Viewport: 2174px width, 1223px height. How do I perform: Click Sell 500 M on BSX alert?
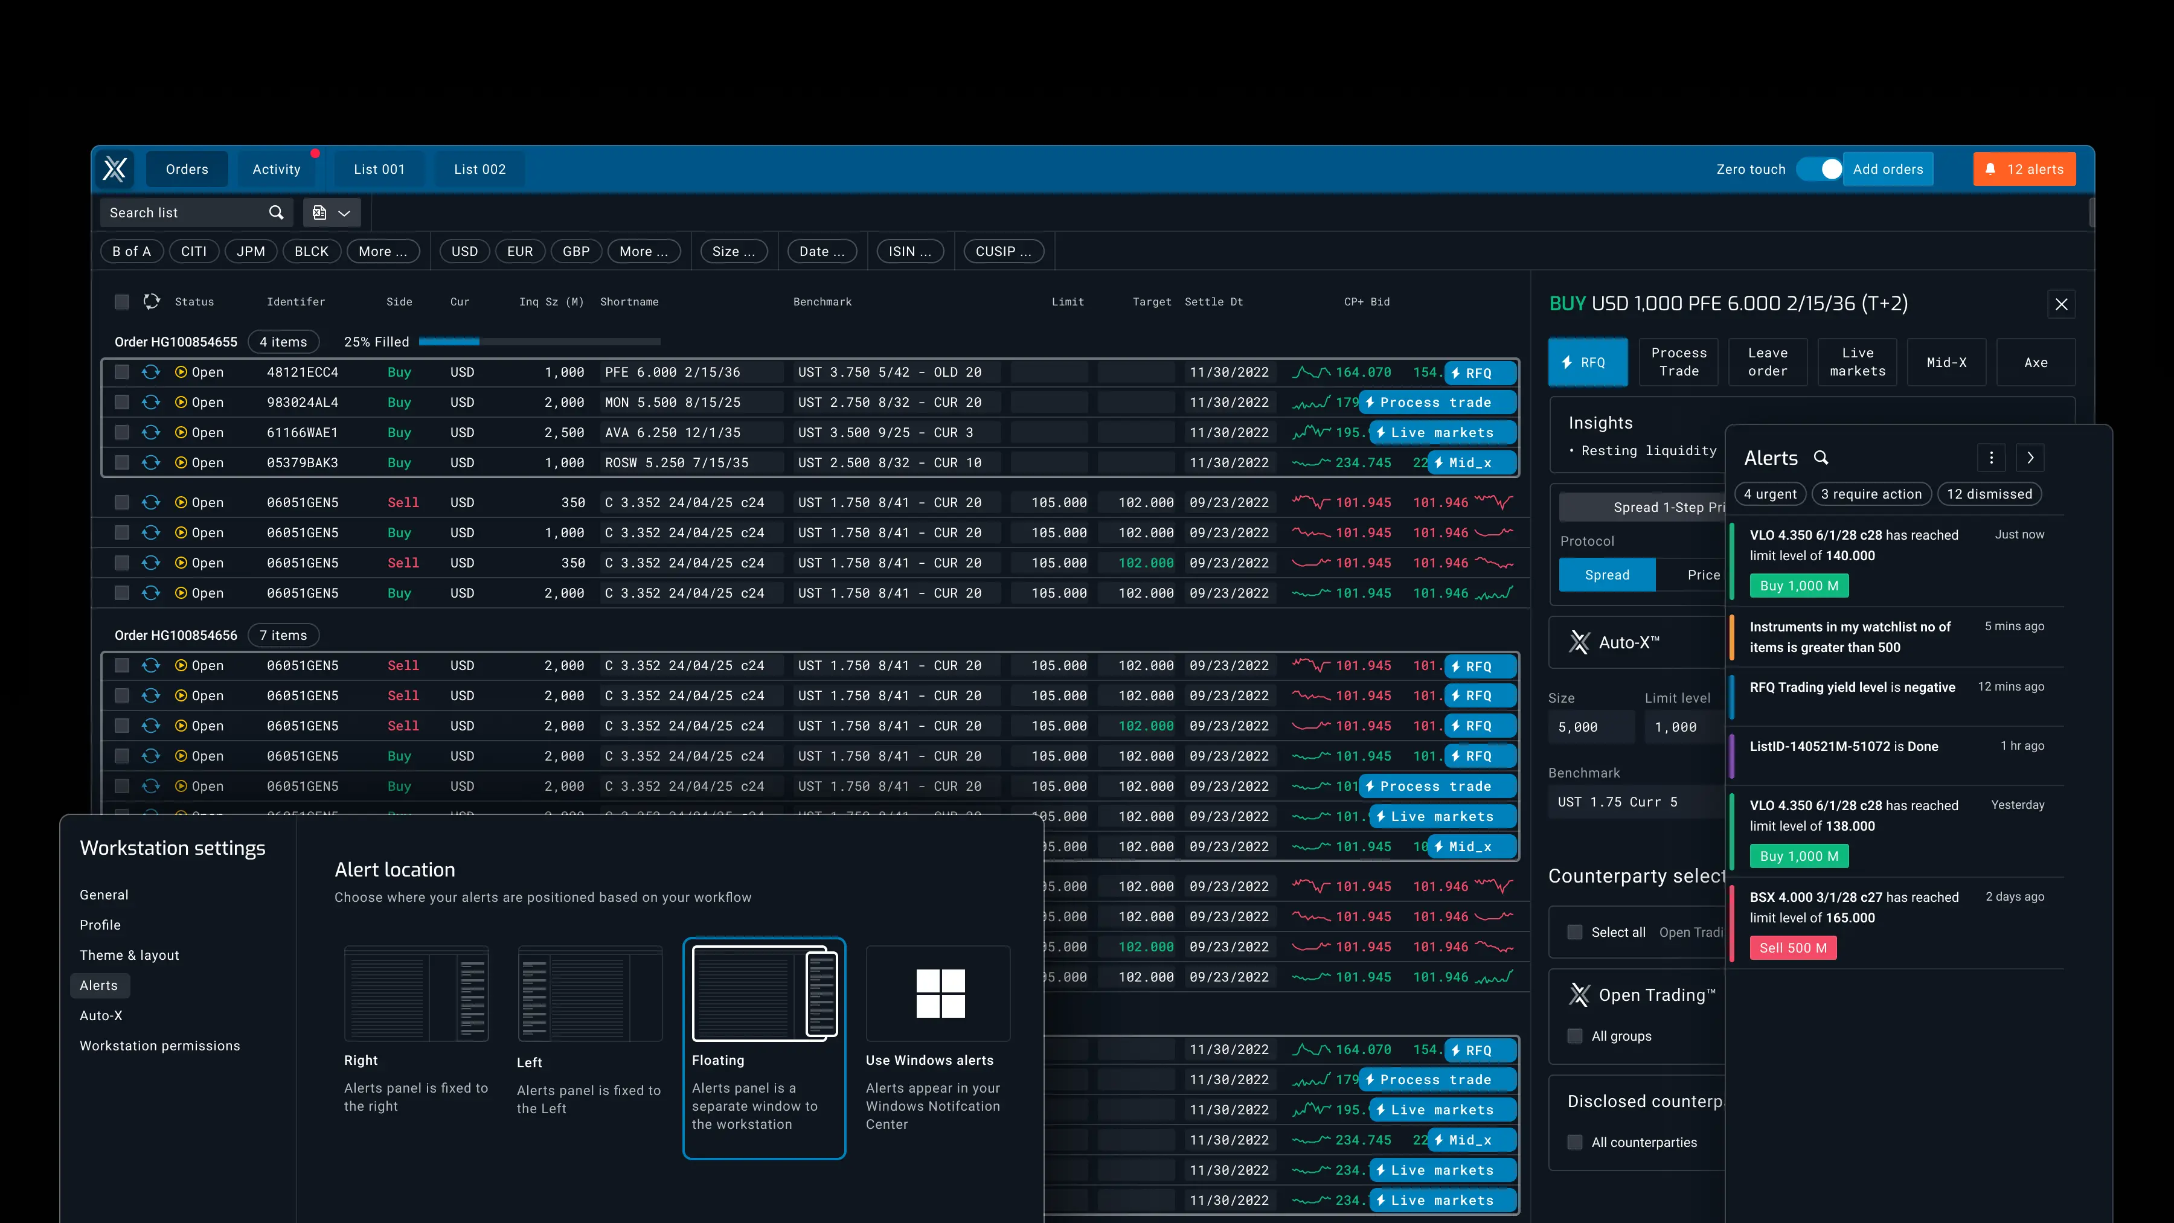pos(1794,947)
